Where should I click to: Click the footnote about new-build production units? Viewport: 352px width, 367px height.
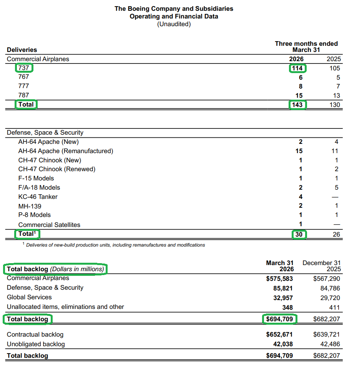tap(115, 245)
